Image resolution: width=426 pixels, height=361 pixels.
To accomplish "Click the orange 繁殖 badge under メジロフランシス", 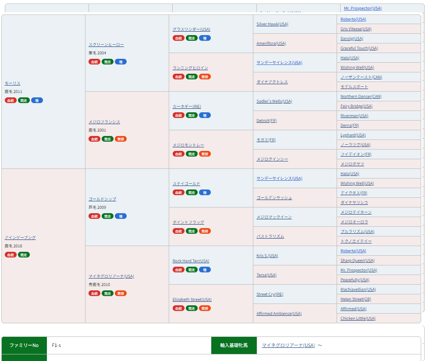I will (121, 139).
